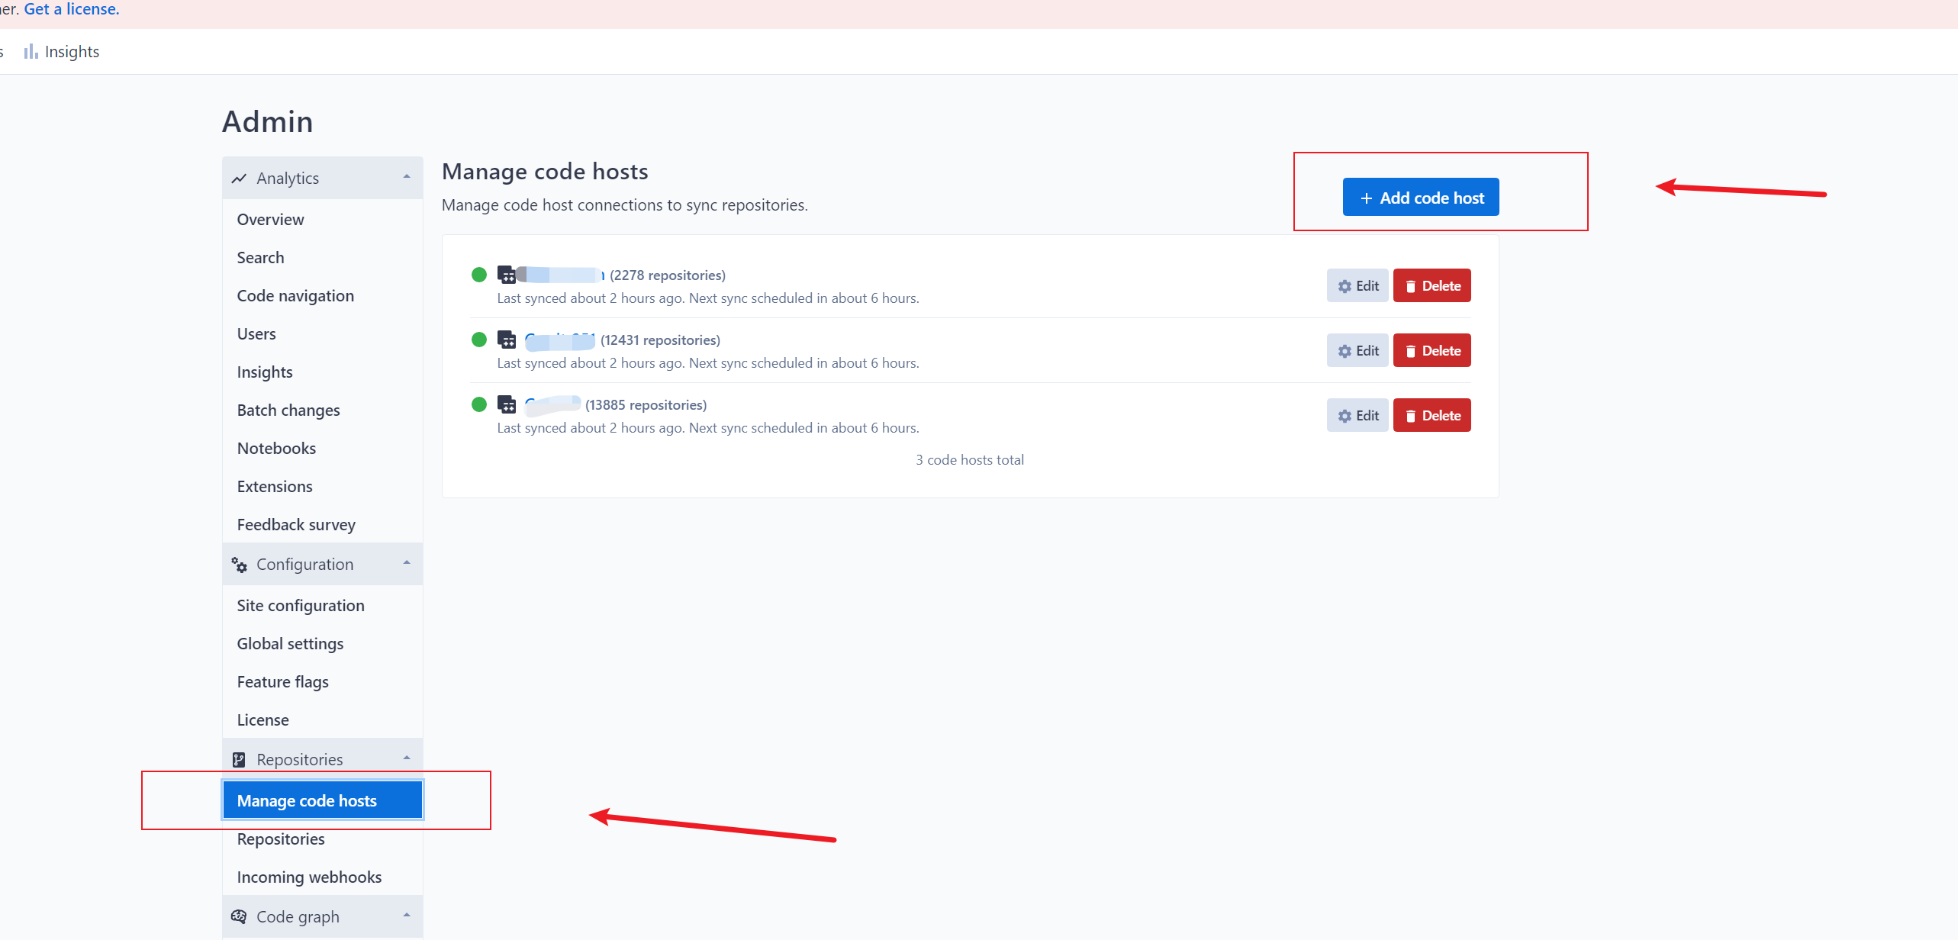
Task: Open the Feature flags page
Action: 282,681
